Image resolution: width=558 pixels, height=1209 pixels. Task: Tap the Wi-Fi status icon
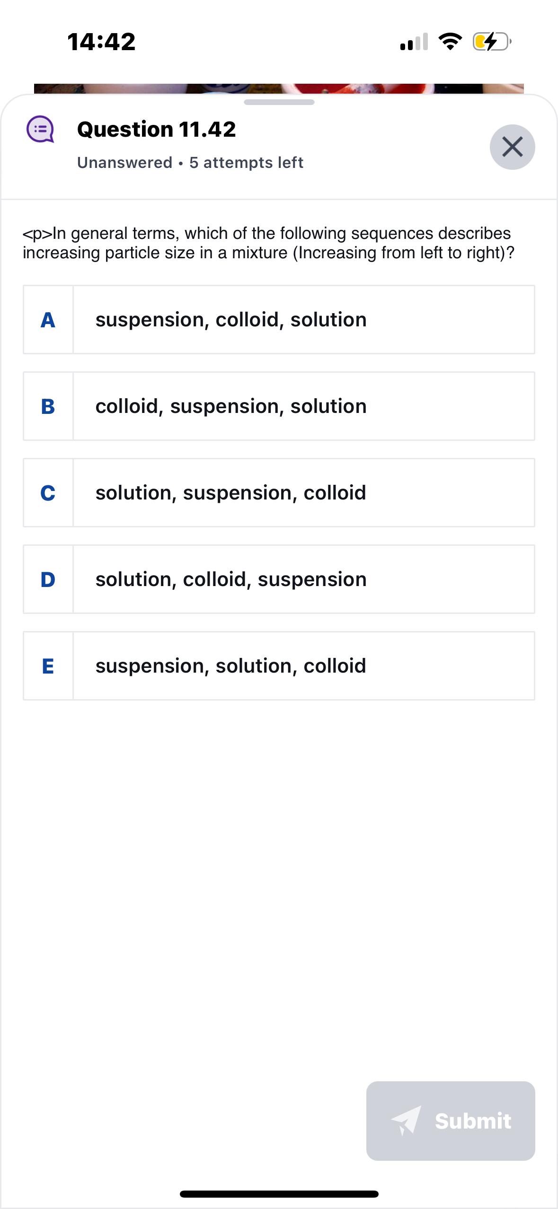pos(450,42)
